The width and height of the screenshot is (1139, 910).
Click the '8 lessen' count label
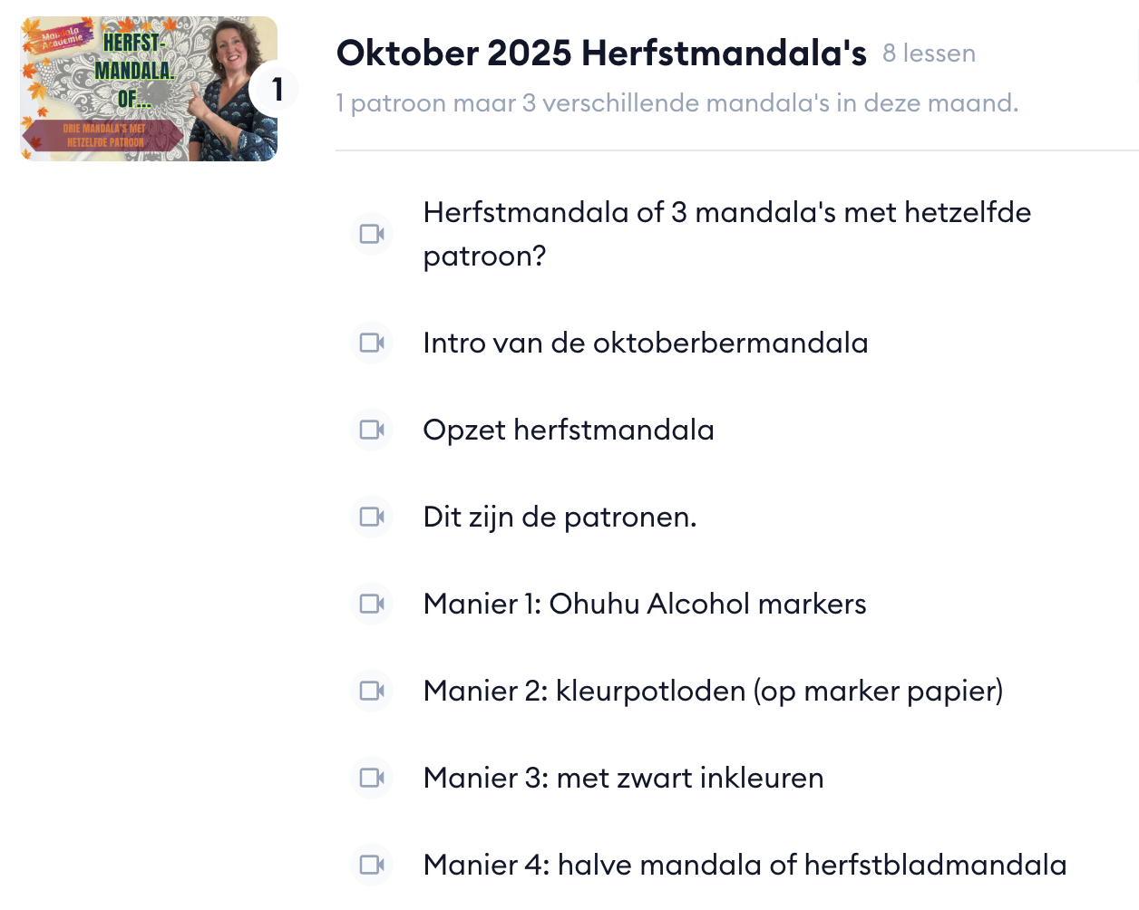point(929,53)
